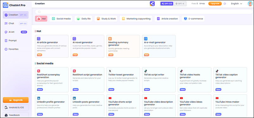The height and width of the screenshot is (118, 254).
Task: Click YouTube icon on video description generator
Action: (x=146, y=98)
